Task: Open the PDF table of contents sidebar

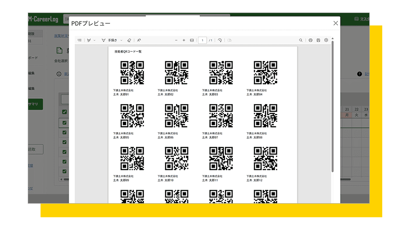Action: pyautogui.click(x=80, y=40)
